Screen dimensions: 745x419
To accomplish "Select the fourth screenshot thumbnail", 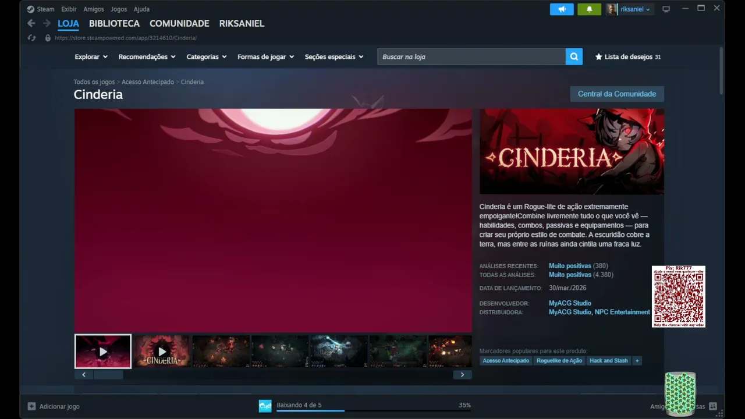I will (x=280, y=351).
